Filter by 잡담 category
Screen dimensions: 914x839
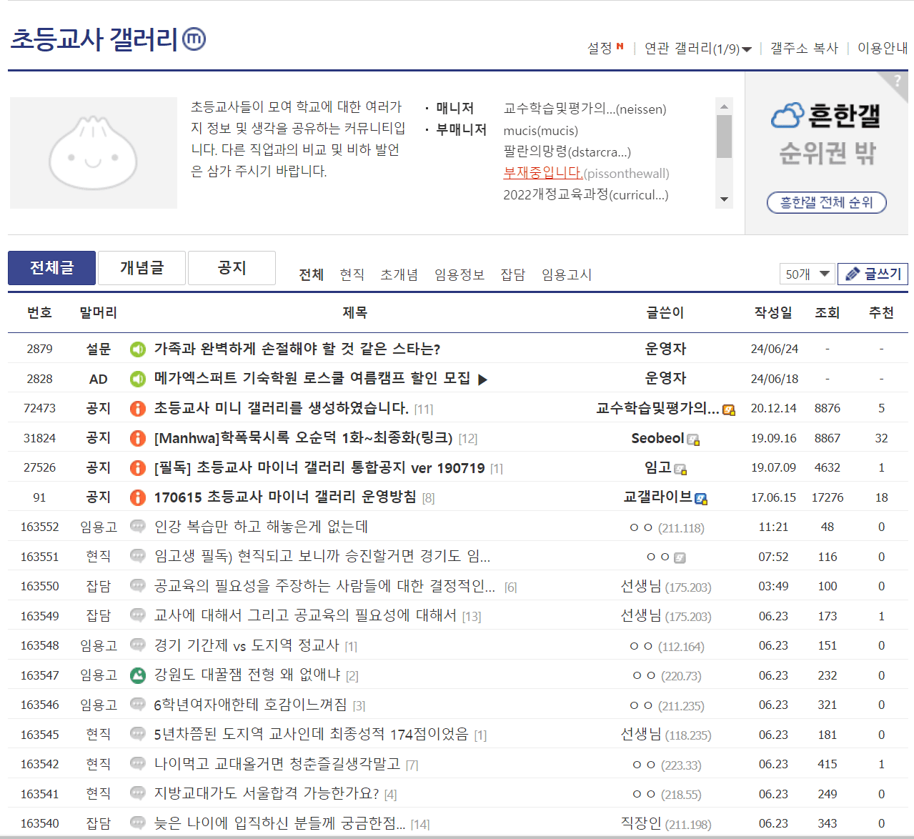coord(512,274)
